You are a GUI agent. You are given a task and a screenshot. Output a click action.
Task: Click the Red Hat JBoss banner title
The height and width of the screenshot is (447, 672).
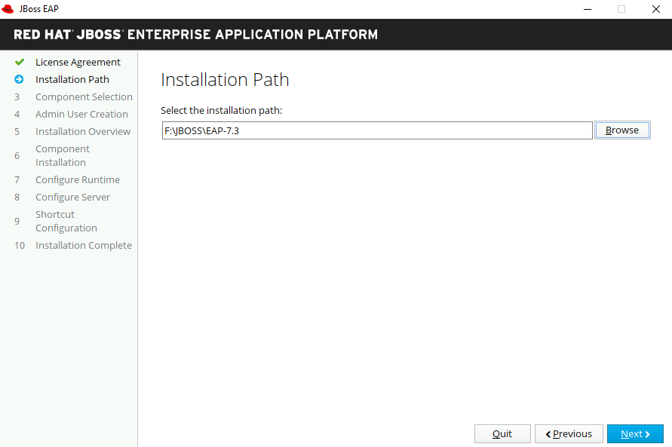click(196, 34)
